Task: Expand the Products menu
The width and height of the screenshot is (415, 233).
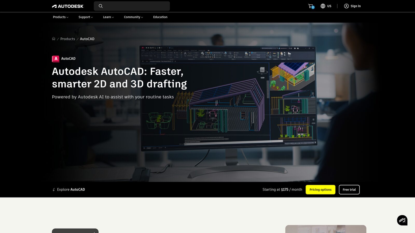Action: click(61, 17)
